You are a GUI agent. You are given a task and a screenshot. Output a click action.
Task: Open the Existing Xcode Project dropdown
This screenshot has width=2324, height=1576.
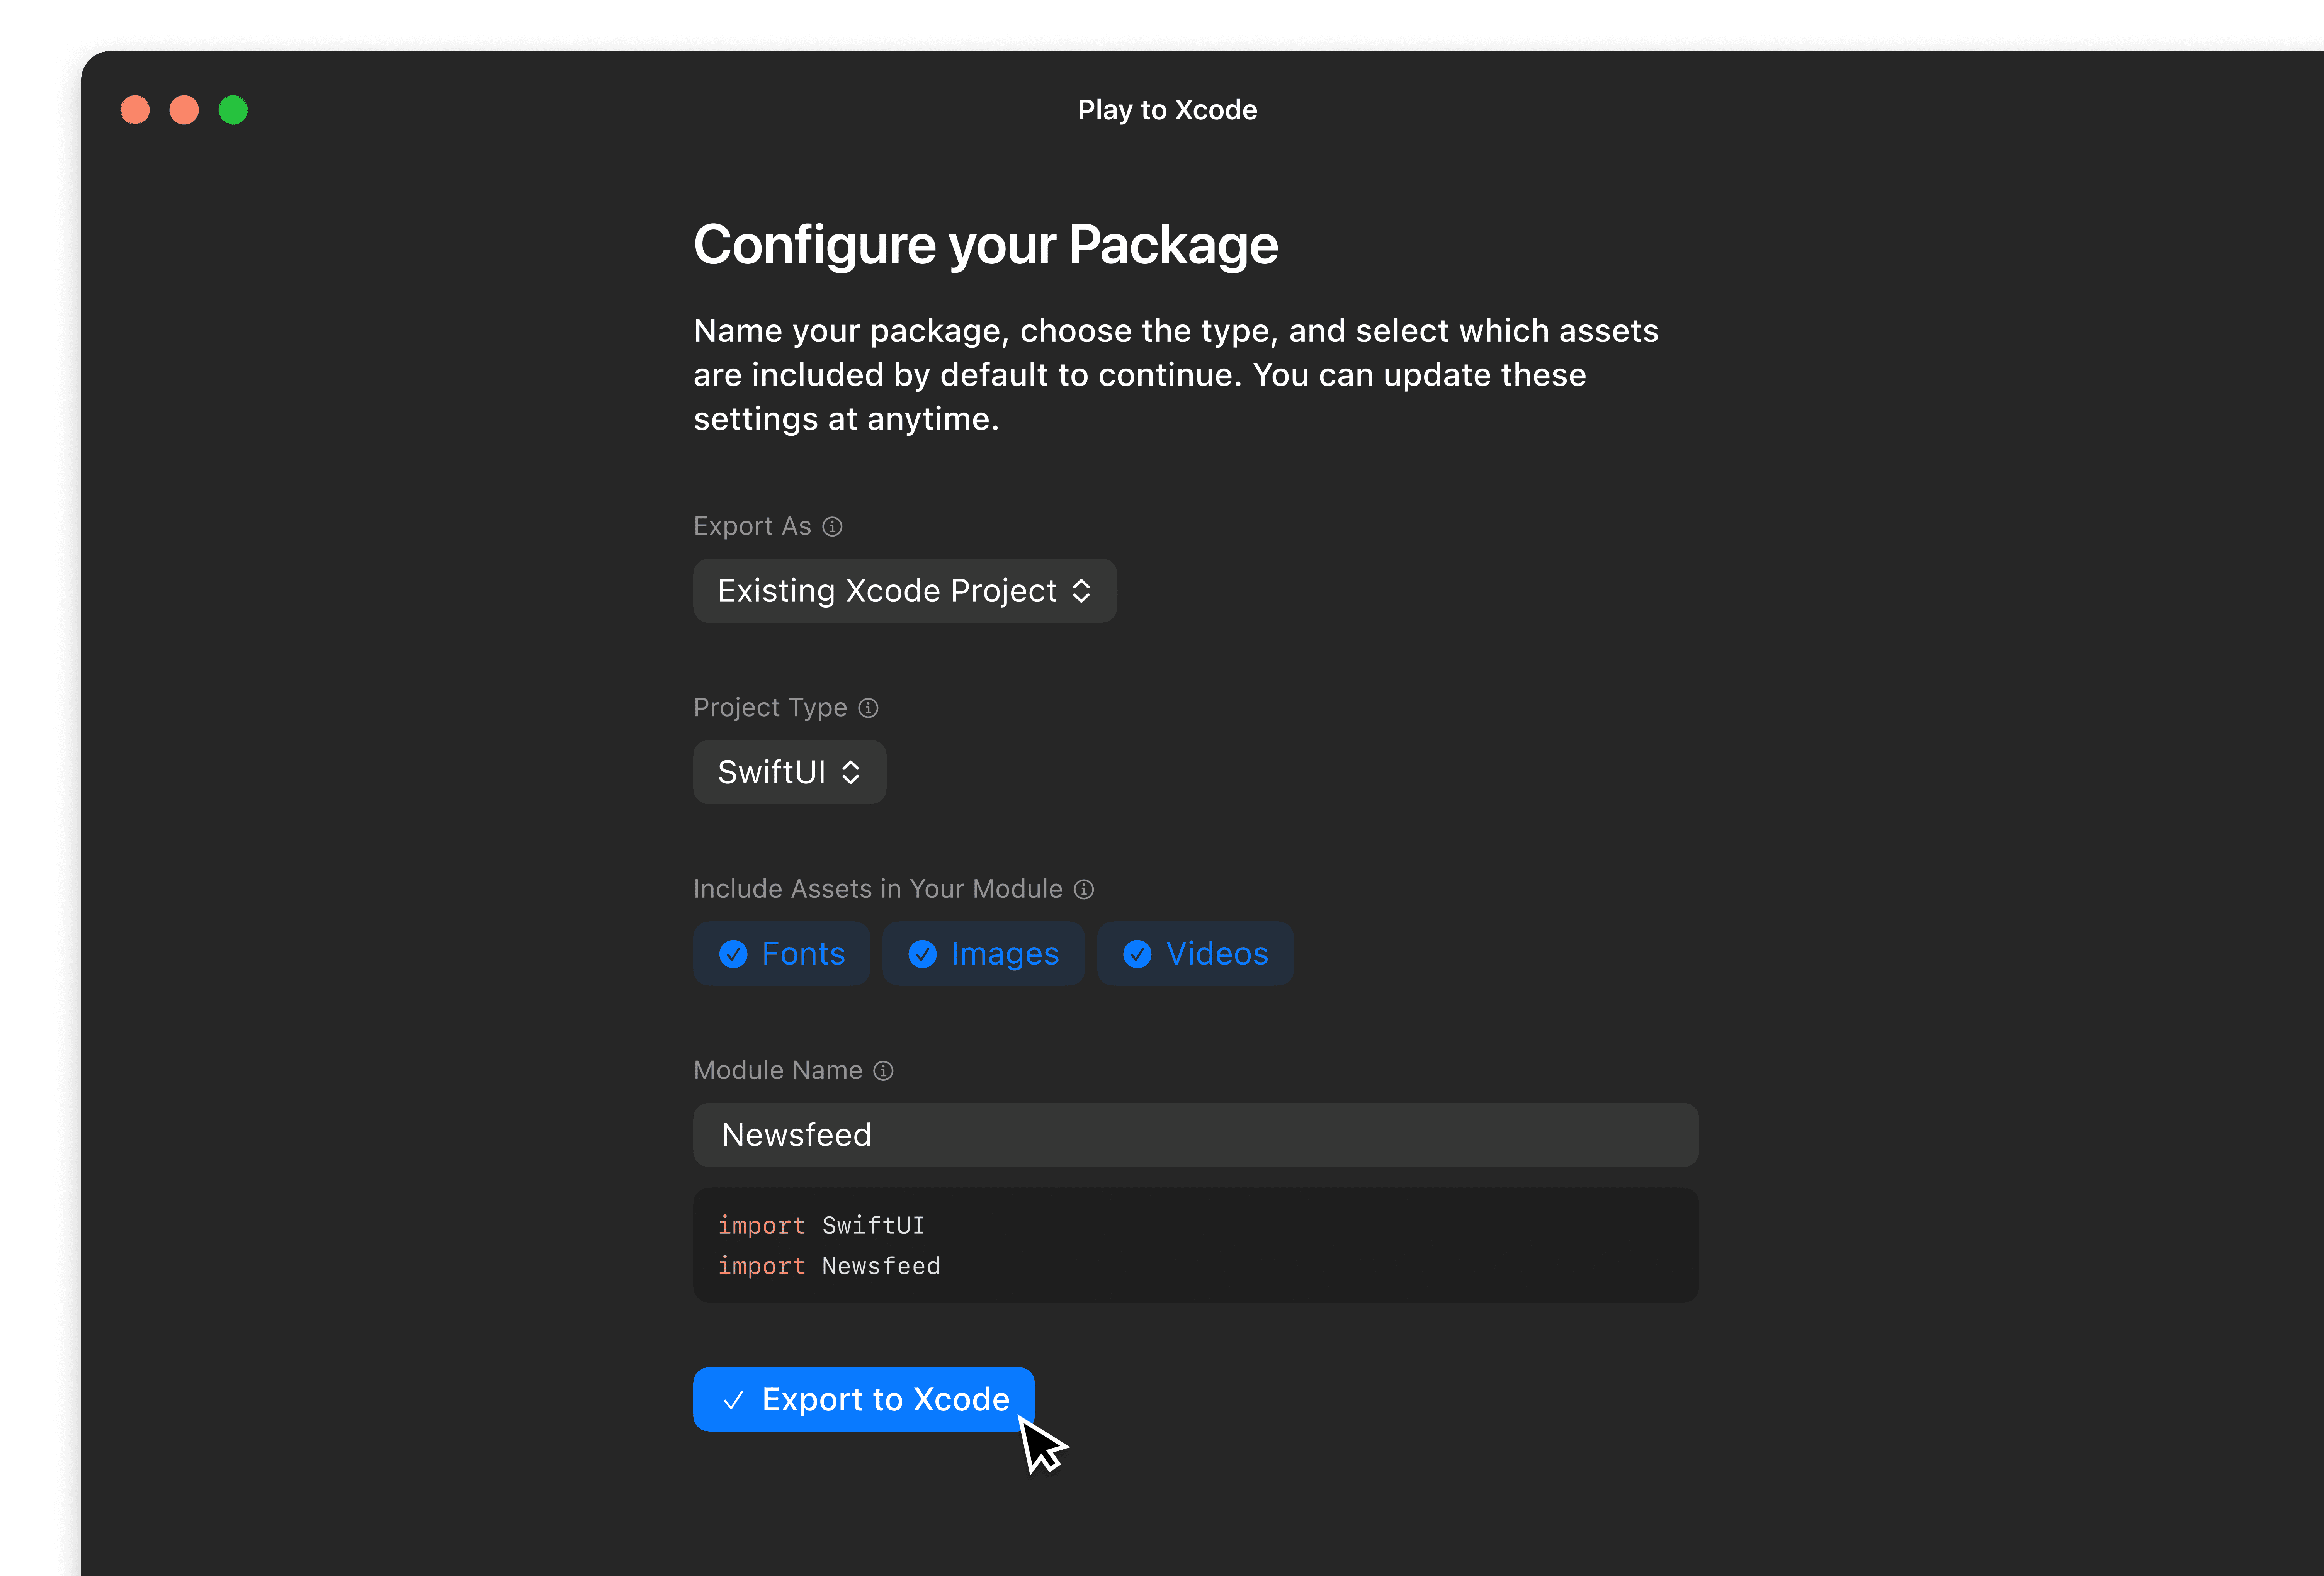click(x=904, y=591)
